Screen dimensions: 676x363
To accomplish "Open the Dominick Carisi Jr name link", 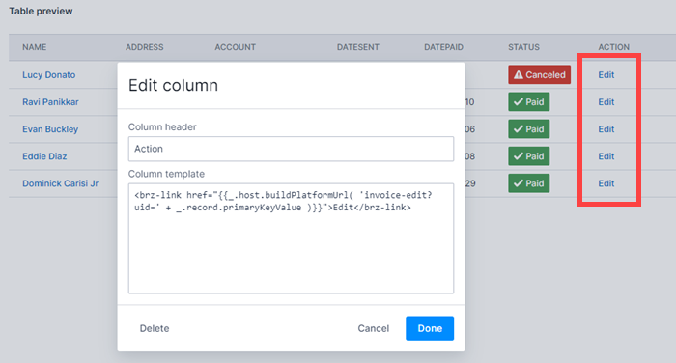I will (x=60, y=183).
